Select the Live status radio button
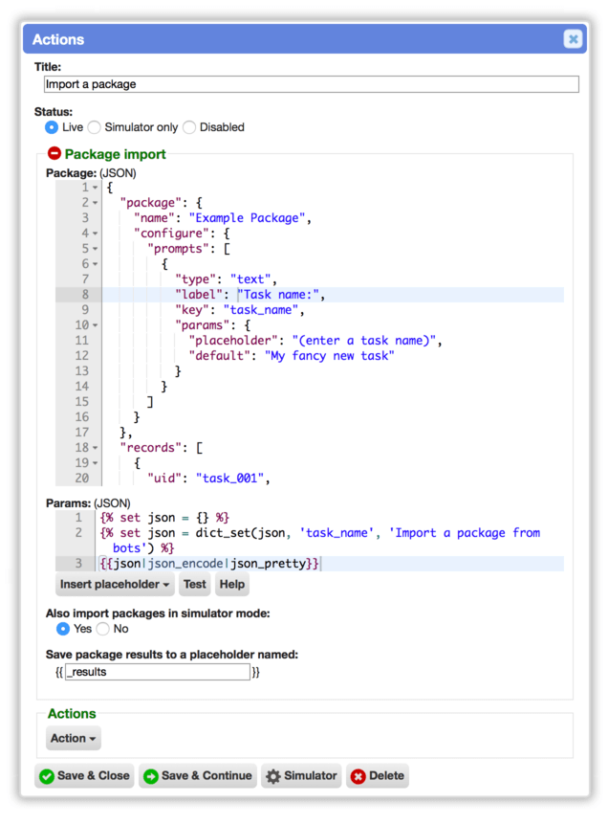Viewport: 608px width, 825px height. point(52,127)
